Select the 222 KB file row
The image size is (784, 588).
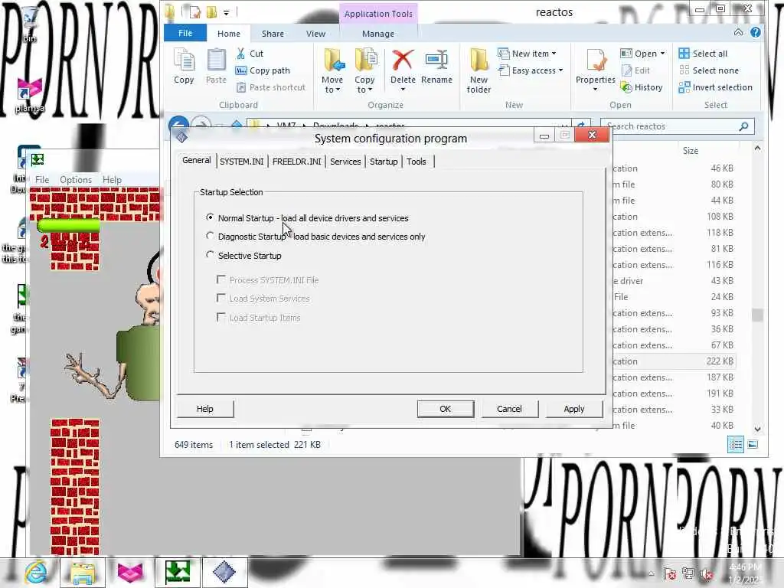point(674,361)
